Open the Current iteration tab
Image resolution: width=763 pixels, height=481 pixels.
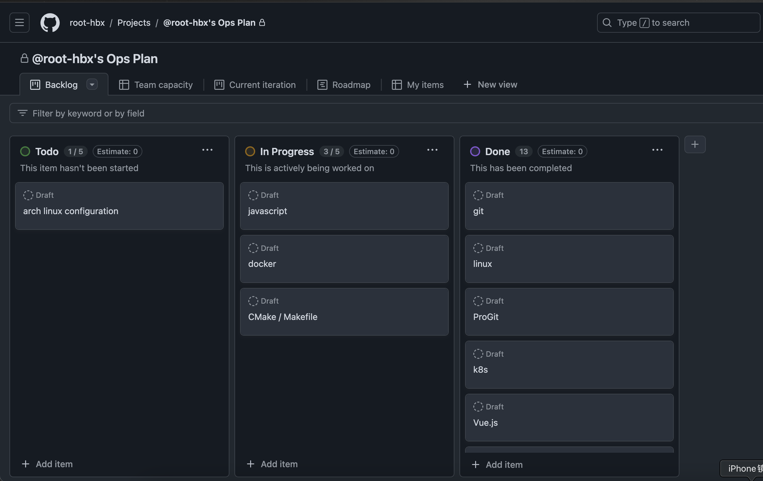(x=255, y=84)
